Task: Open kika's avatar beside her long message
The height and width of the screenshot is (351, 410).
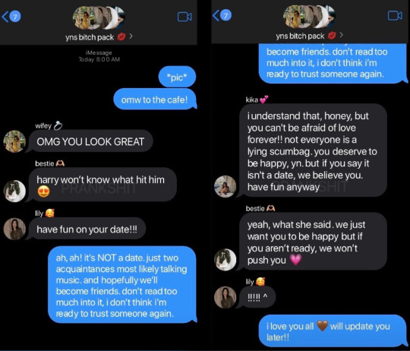Action: point(225,186)
